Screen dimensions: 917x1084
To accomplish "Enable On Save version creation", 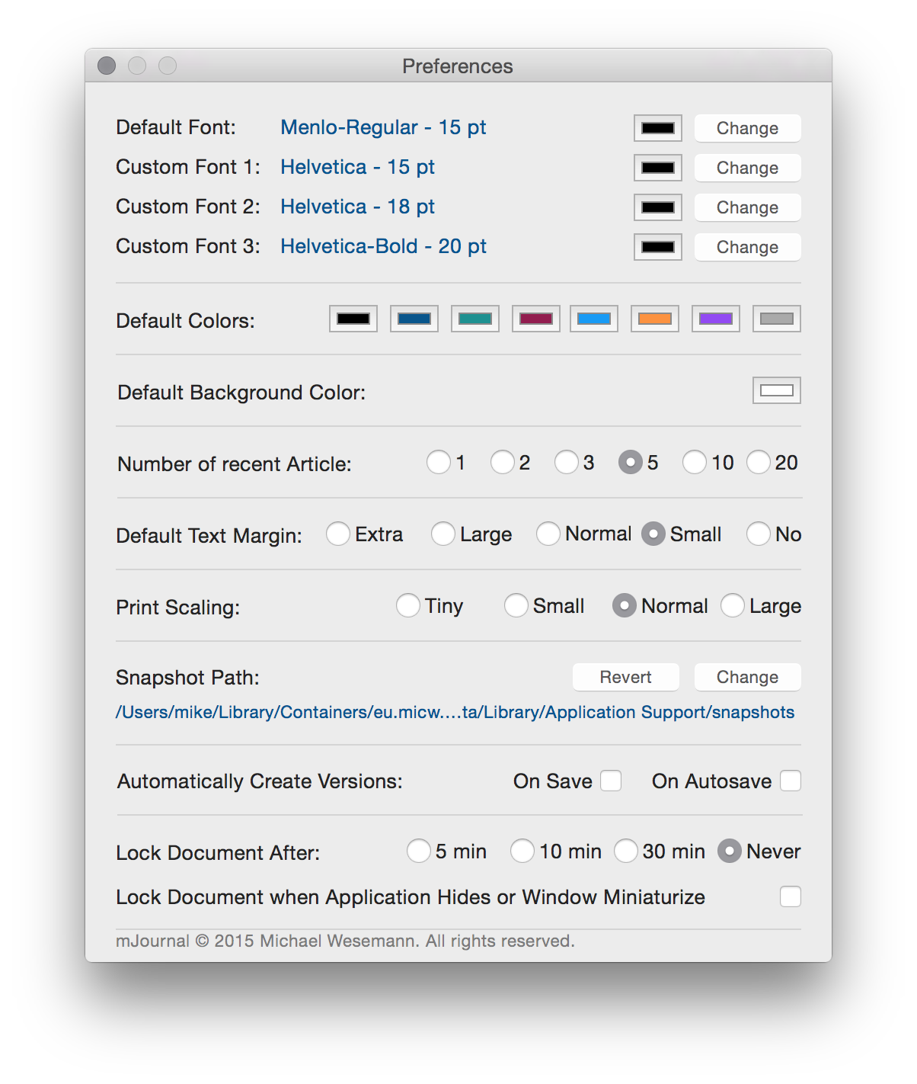I will (611, 781).
